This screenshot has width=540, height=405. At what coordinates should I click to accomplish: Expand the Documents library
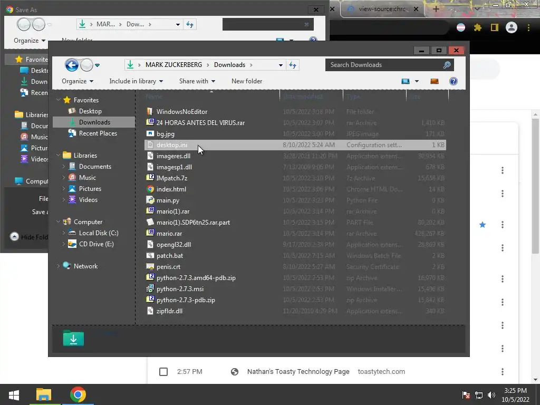63,166
